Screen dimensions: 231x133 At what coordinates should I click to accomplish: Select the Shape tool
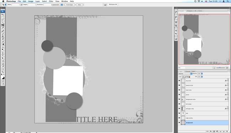pos(2,61)
